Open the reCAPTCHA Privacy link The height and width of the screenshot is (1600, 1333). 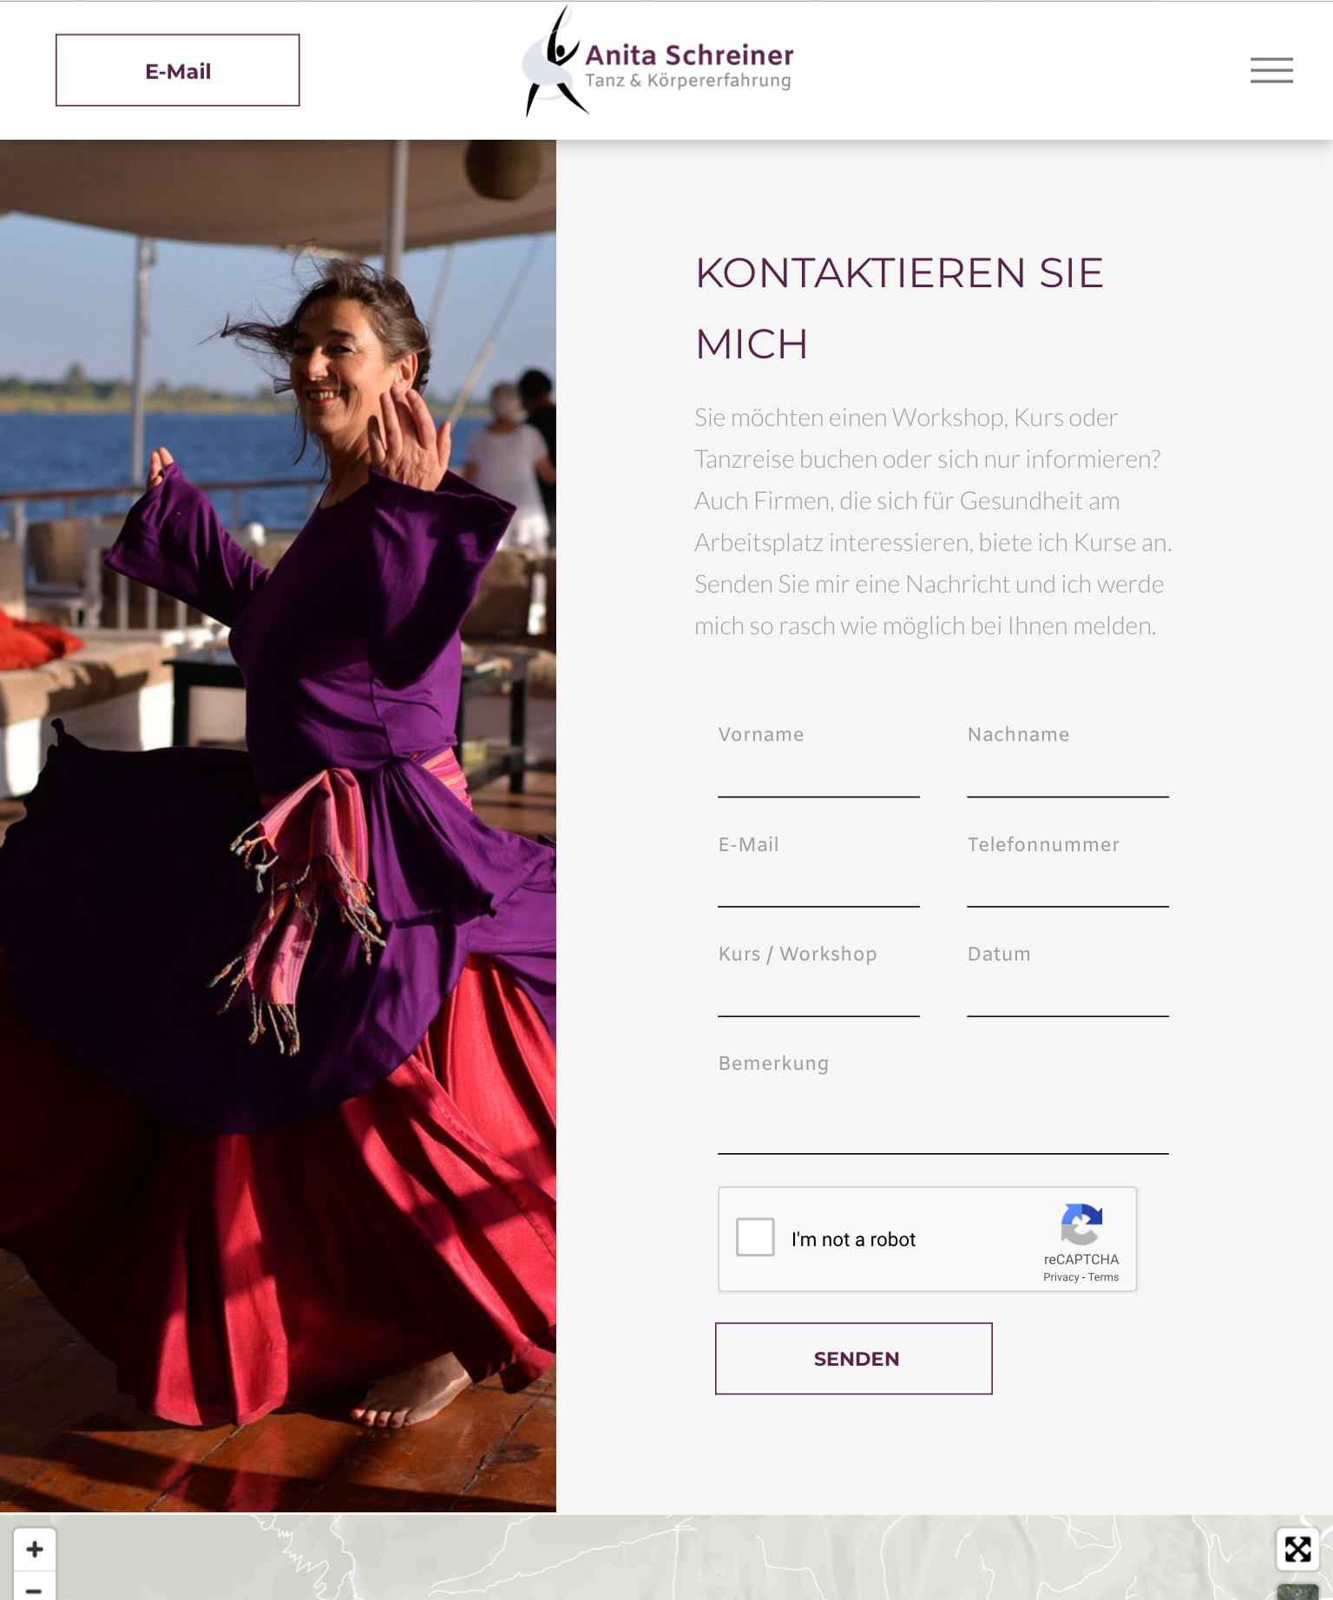[1060, 1277]
